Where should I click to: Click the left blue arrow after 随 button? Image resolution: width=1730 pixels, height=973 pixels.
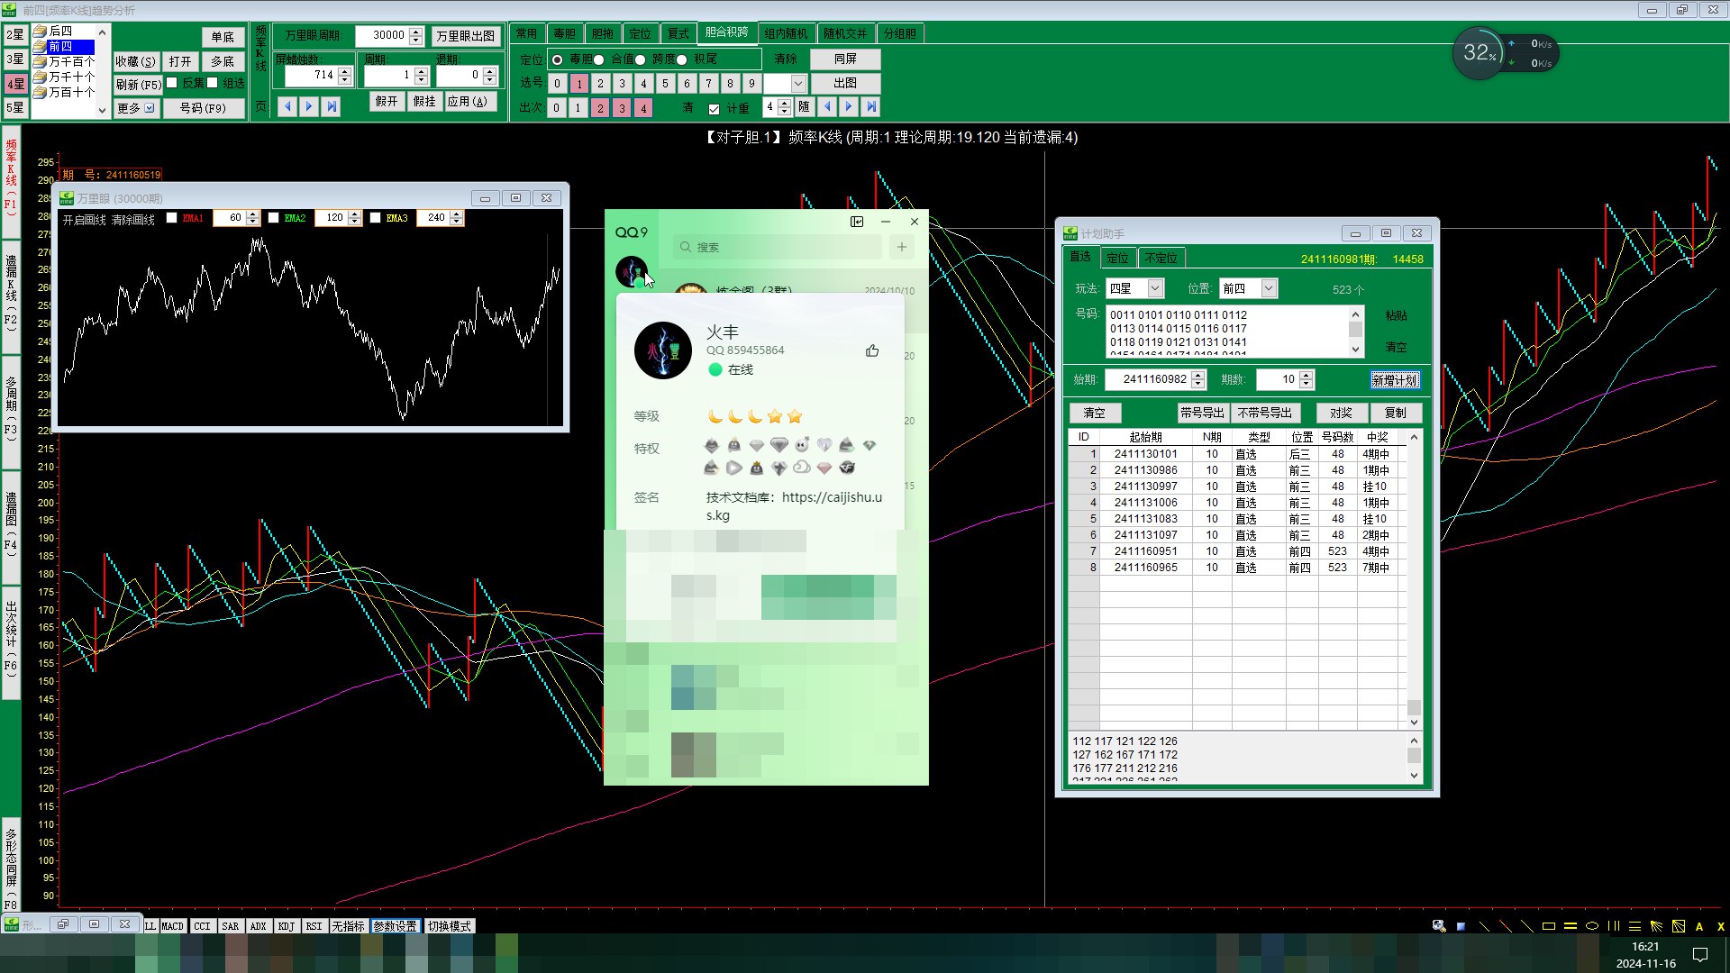point(827,106)
